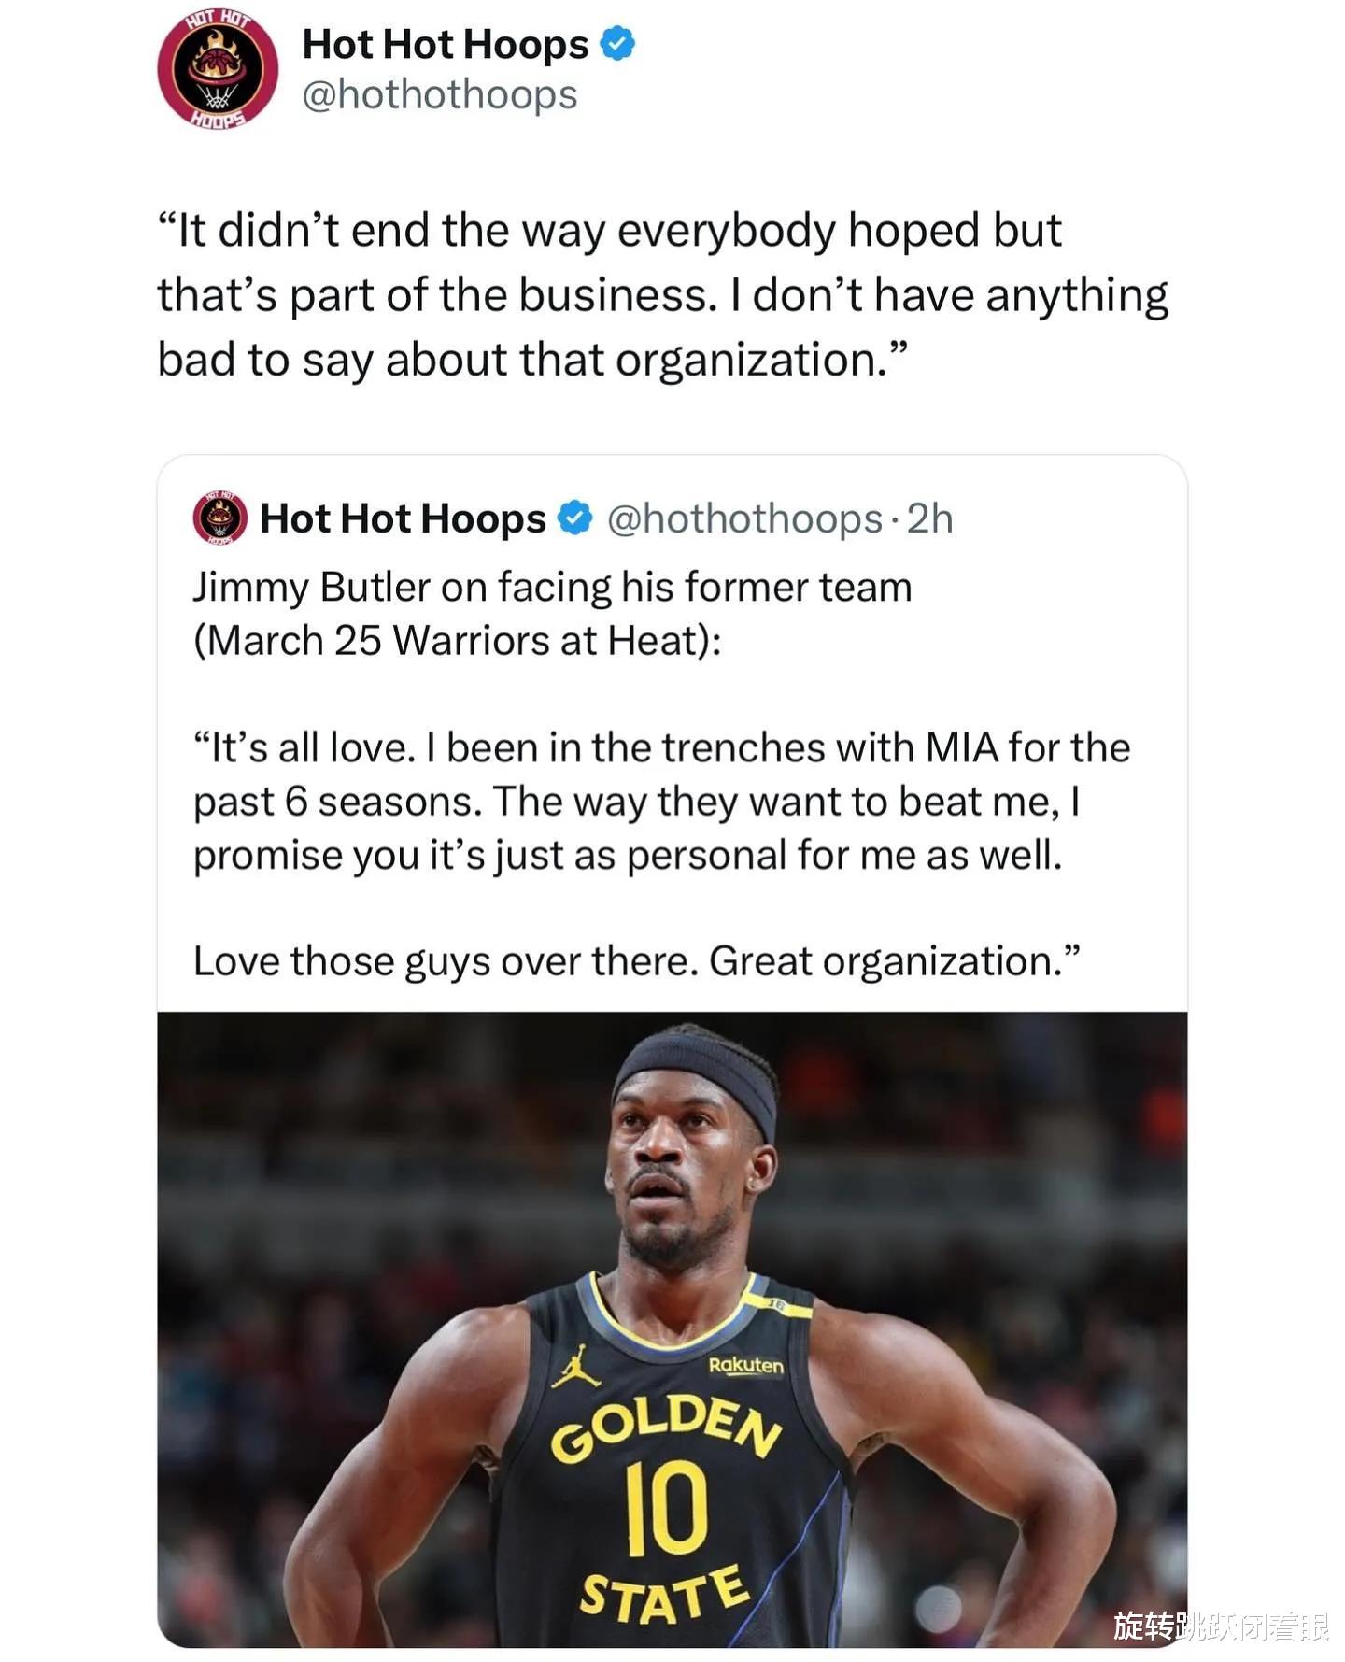This screenshot has height=1662, width=1345.
Task: Click the verified badge in the quoted tweet
Action: point(575,518)
